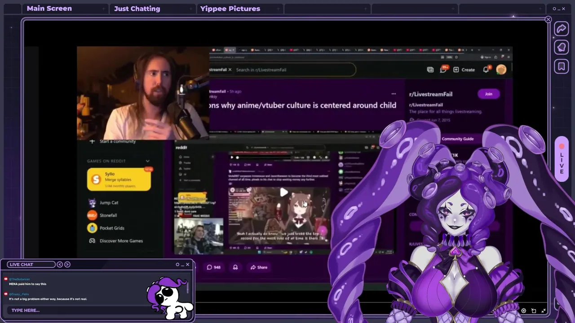Click the award icon on the post
Viewport: 575px width, 323px height.
(x=235, y=267)
